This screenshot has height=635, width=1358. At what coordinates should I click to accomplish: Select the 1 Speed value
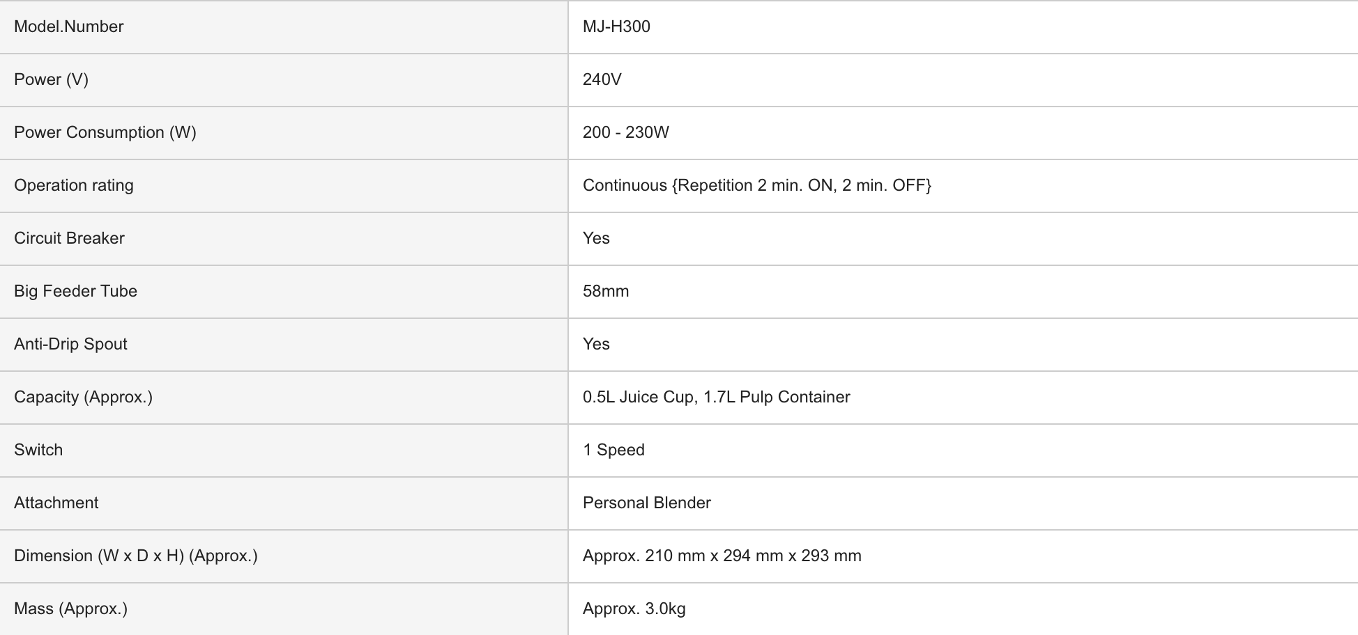(x=613, y=450)
